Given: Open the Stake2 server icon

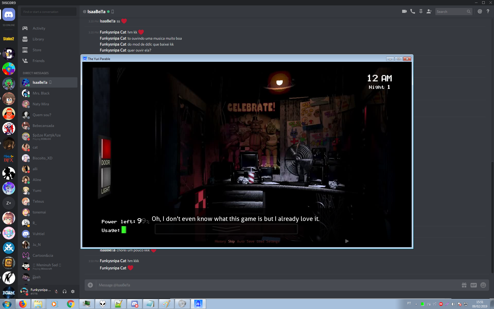Looking at the screenshot, I should pos(9,39).
